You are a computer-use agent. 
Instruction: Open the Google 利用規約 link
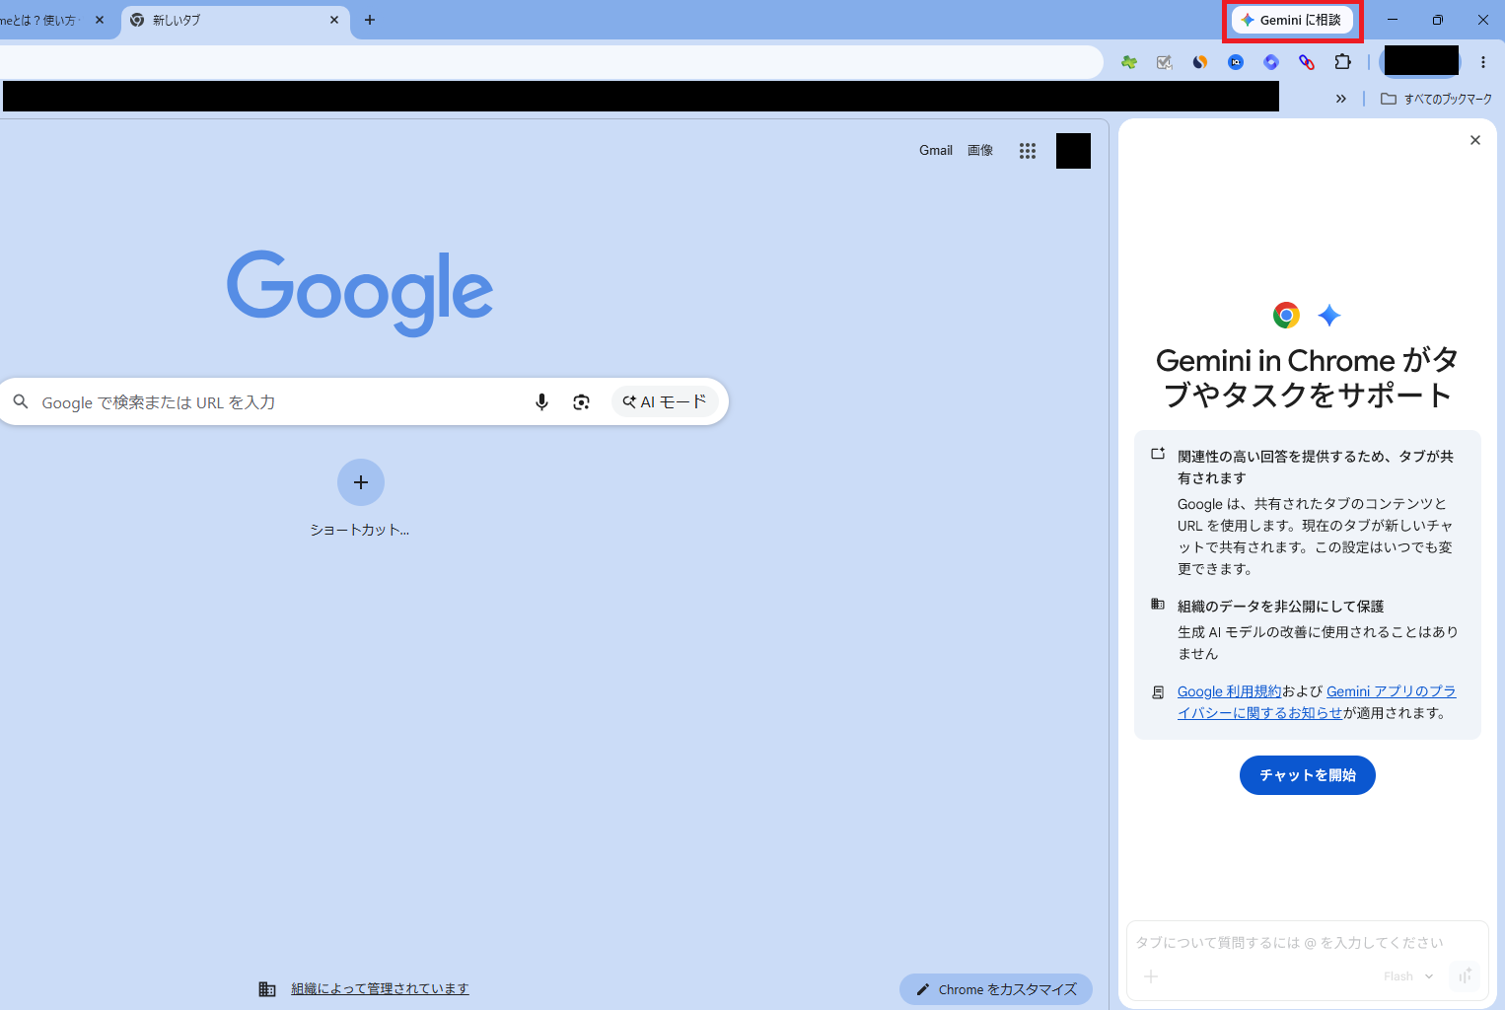tap(1229, 691)
